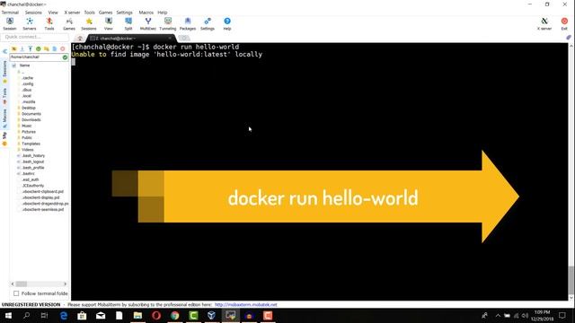Select the Templates folder

click(x=31, y=144)
